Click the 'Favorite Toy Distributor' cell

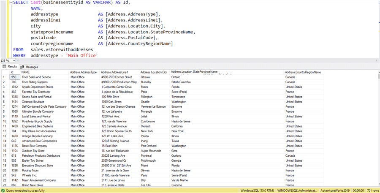[36, 92]
